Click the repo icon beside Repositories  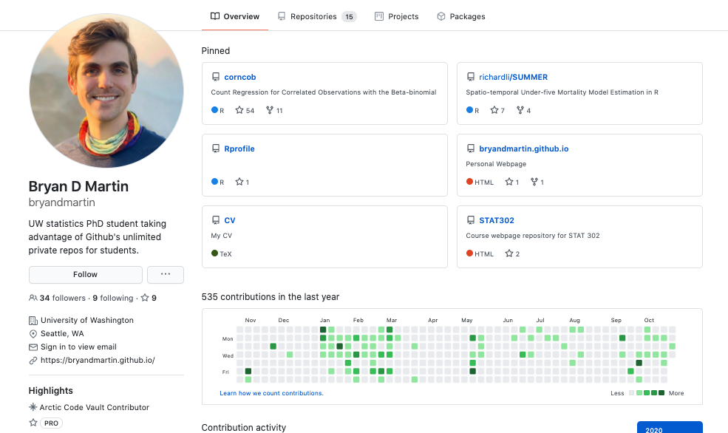pyautogui.click(x=282, y=16)
